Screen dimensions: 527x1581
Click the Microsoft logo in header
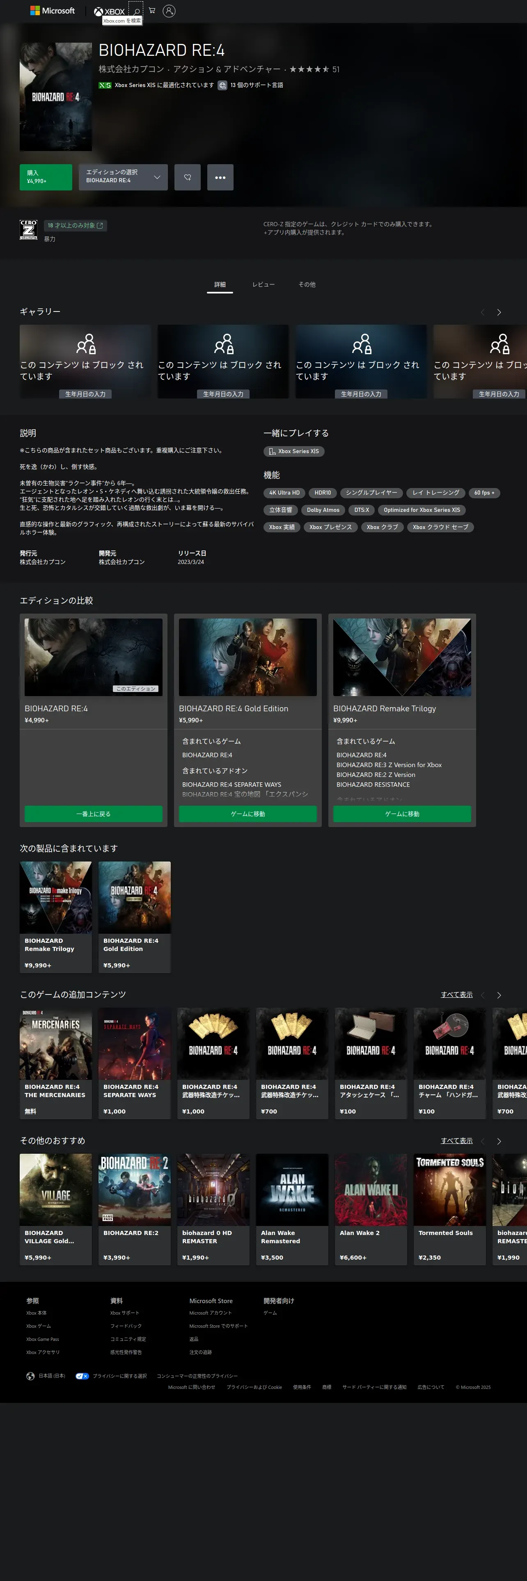point(53,10)
